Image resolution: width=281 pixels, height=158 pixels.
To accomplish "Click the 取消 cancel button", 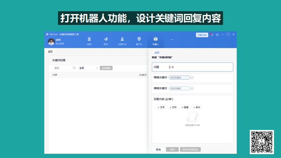I will tap(158, 150).
